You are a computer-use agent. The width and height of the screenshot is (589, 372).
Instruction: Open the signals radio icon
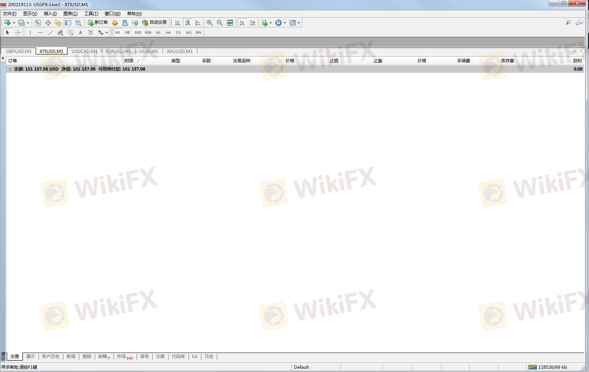(135, 23)
